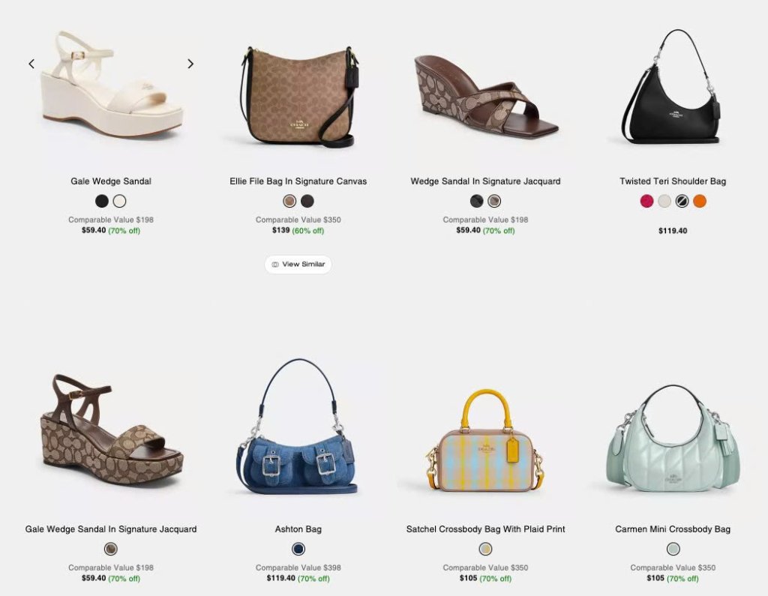Image resolution: width=768 pixels, height=596 pixels.
Task: Click View Similar button under Ellie bag
Action: (x=298, y=265)
